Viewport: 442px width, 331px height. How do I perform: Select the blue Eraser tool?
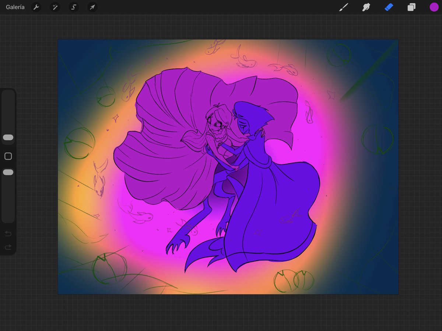389,7
